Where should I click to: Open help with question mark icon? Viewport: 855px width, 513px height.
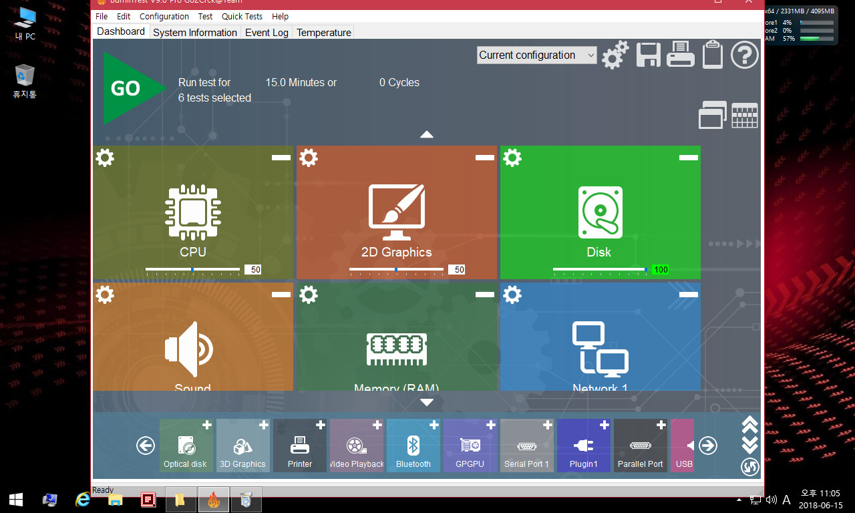745,55
